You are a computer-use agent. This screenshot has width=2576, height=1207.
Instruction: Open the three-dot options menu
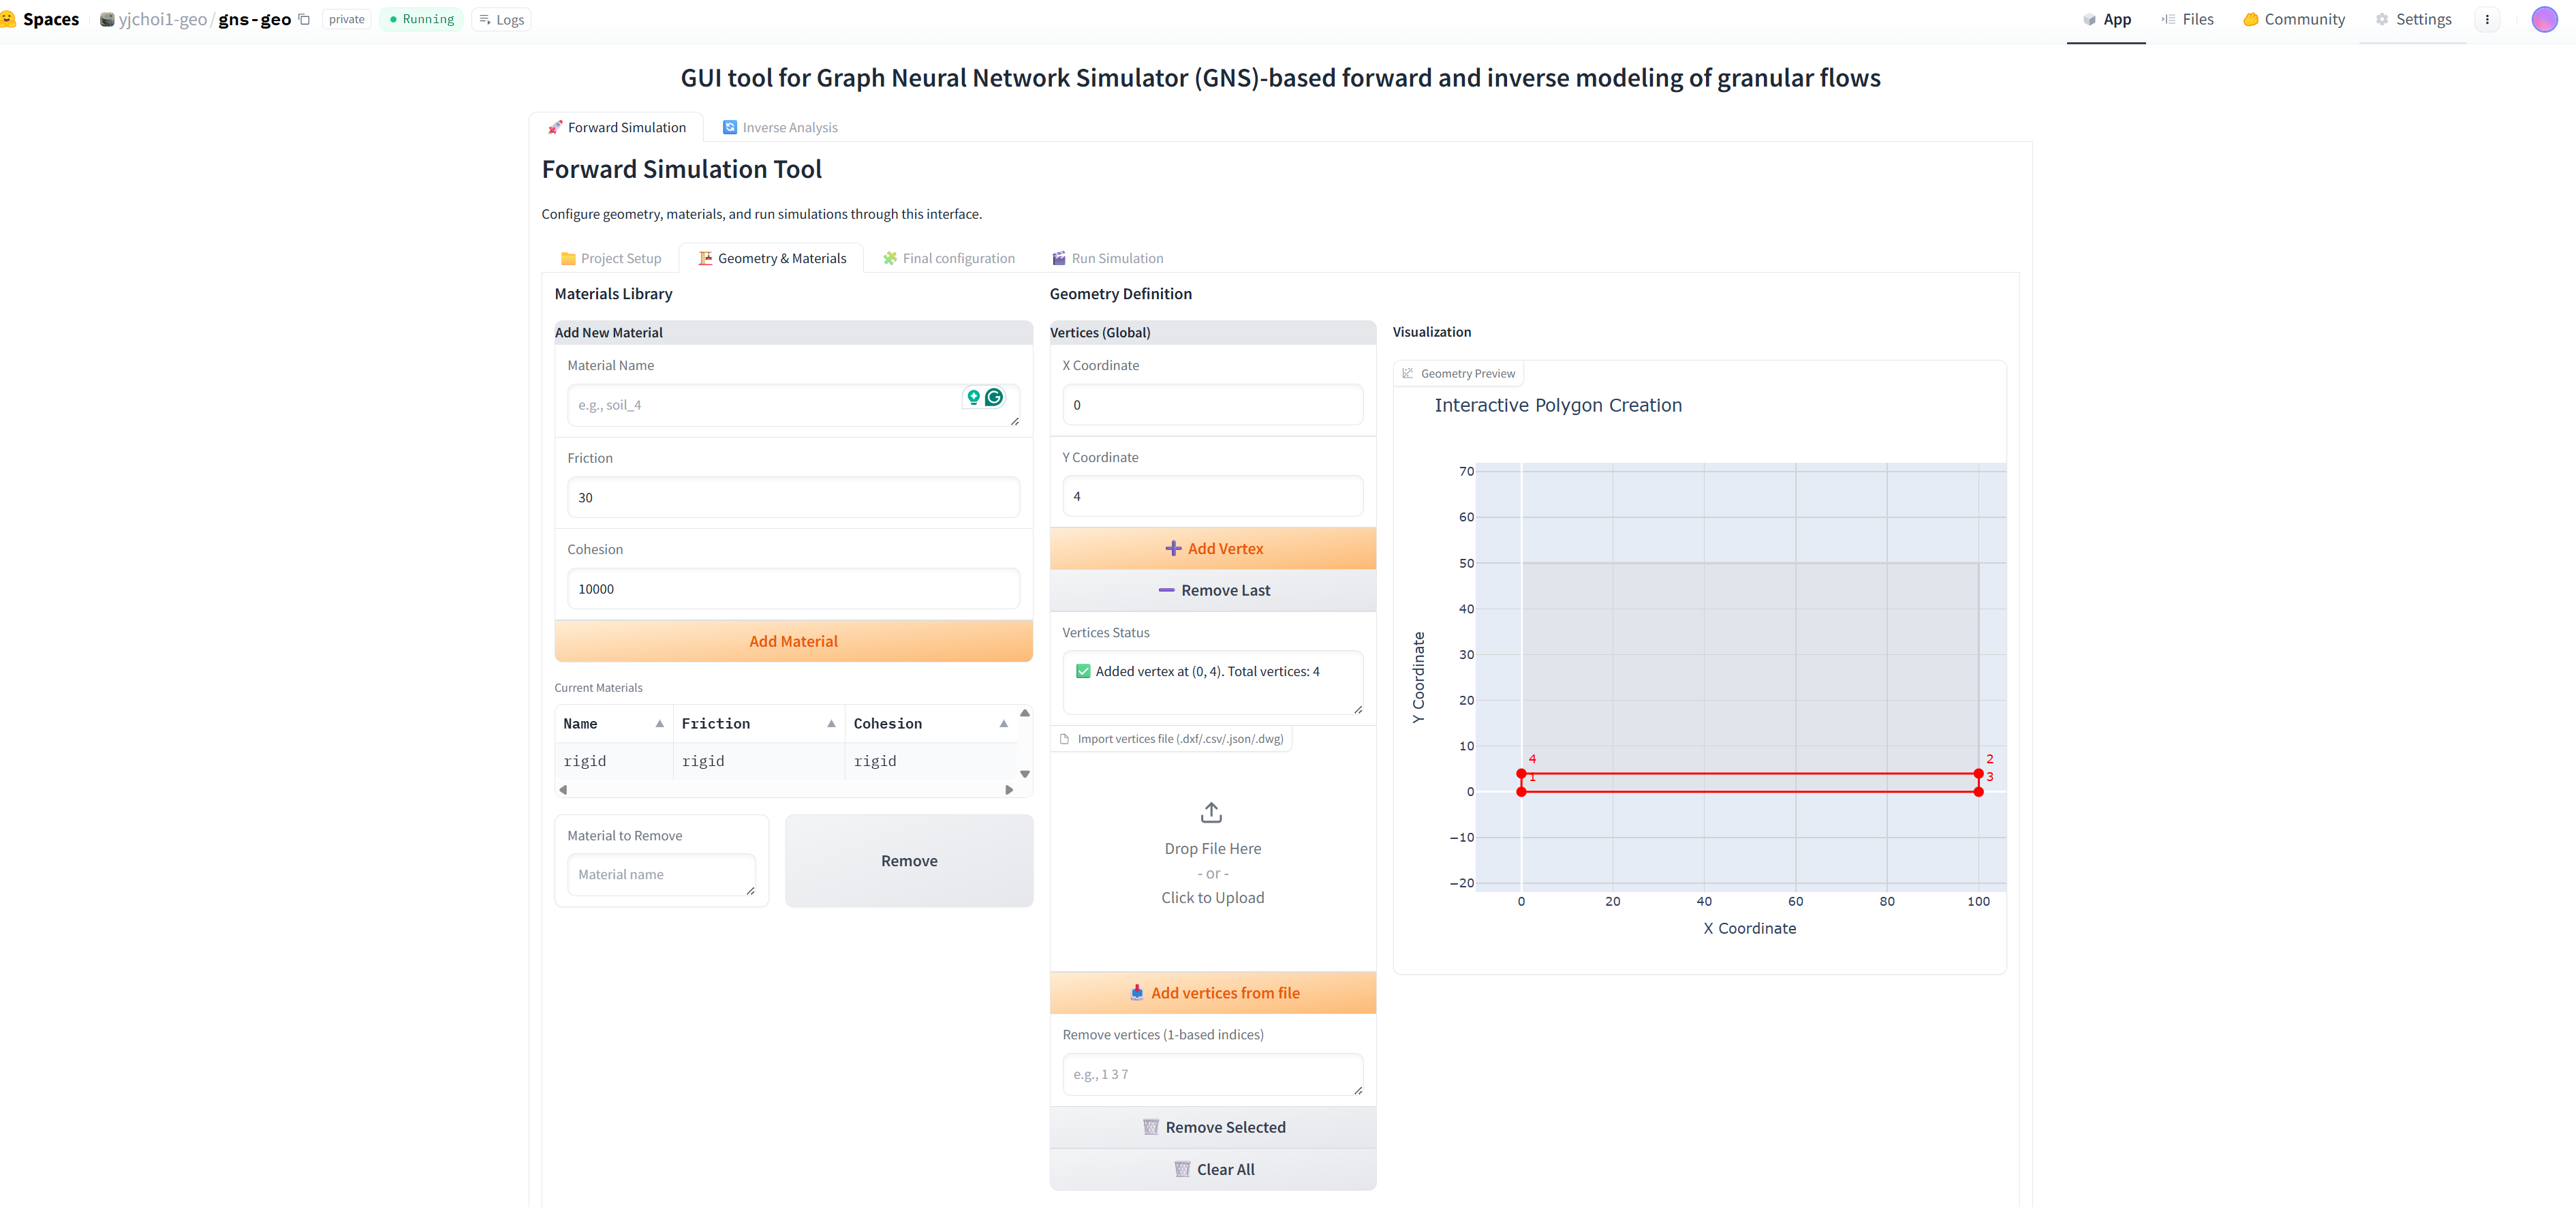point(2487,19)
